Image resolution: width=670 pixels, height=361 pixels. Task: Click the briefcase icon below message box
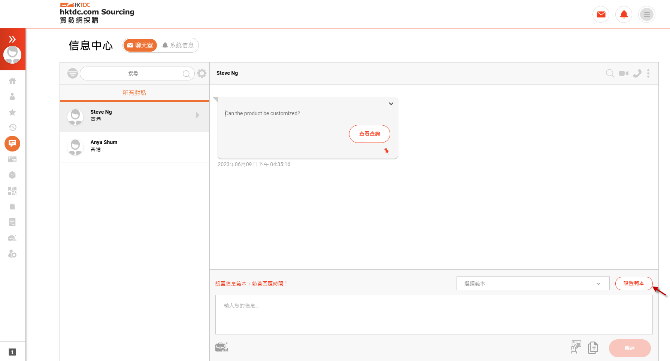coord(222,347)
